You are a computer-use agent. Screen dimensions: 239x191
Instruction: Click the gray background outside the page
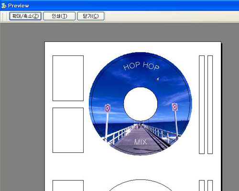22,104
